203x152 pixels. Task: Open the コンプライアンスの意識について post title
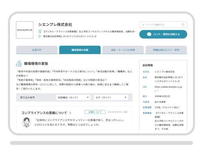coord(44,113)
